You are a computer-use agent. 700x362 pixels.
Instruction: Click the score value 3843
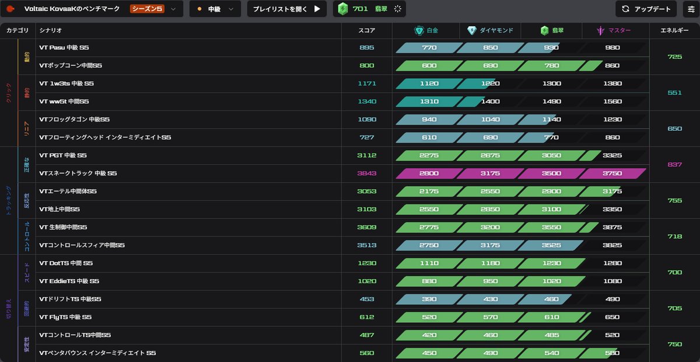coord(367,173)
